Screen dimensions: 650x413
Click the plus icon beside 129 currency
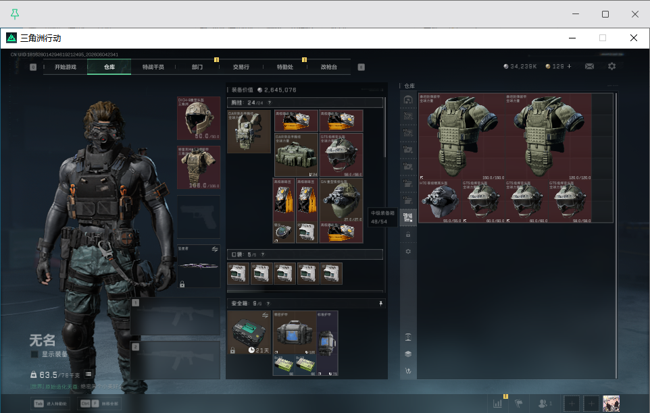pyautogui.click(x=569, y=66)
